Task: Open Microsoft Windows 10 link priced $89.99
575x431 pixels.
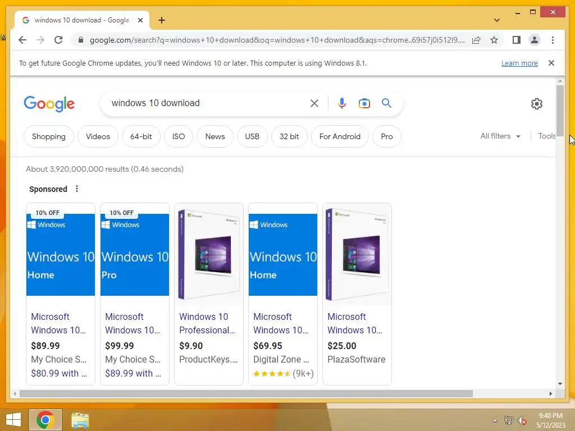Action: point(58,323)
